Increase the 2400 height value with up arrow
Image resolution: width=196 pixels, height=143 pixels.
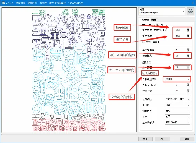point(188,35)
